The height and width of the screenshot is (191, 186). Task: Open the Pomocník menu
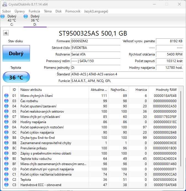[x=73, y=11]
